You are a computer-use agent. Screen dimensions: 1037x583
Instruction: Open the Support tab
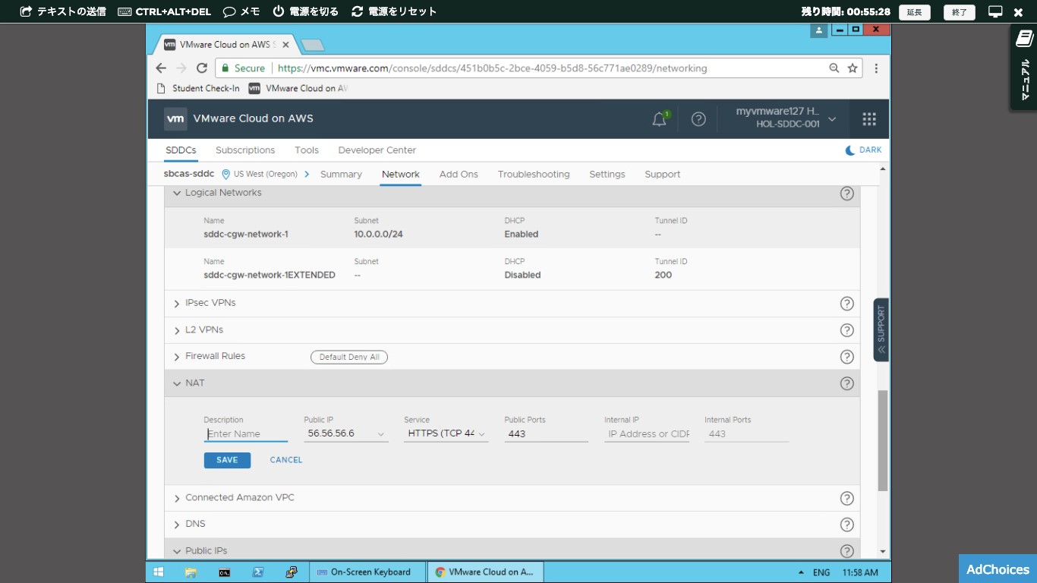[x=663, y=175]
